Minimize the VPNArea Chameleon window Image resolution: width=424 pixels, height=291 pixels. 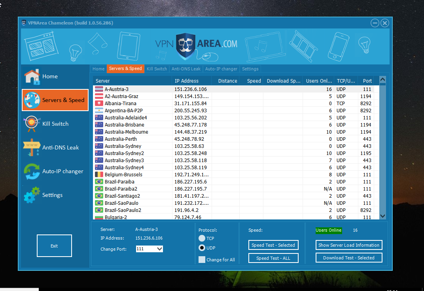(375, 23)
